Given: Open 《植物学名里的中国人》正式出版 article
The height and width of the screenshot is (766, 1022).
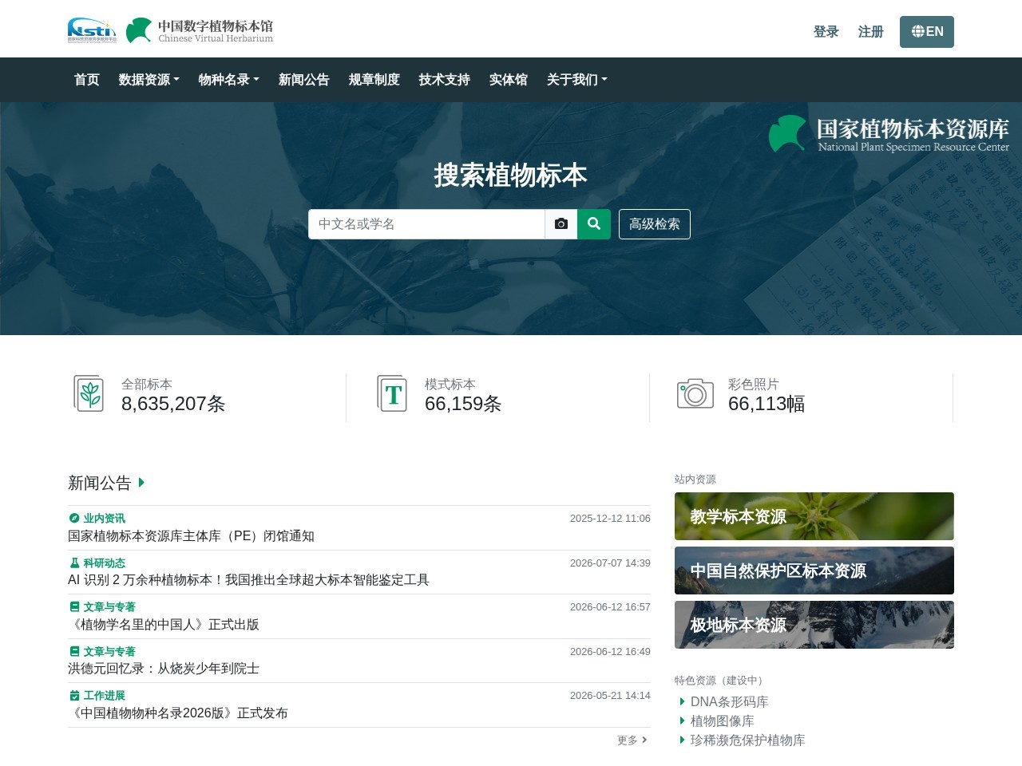Looking at the screenshot, I should pyautogui.click(x=164, y=625).
